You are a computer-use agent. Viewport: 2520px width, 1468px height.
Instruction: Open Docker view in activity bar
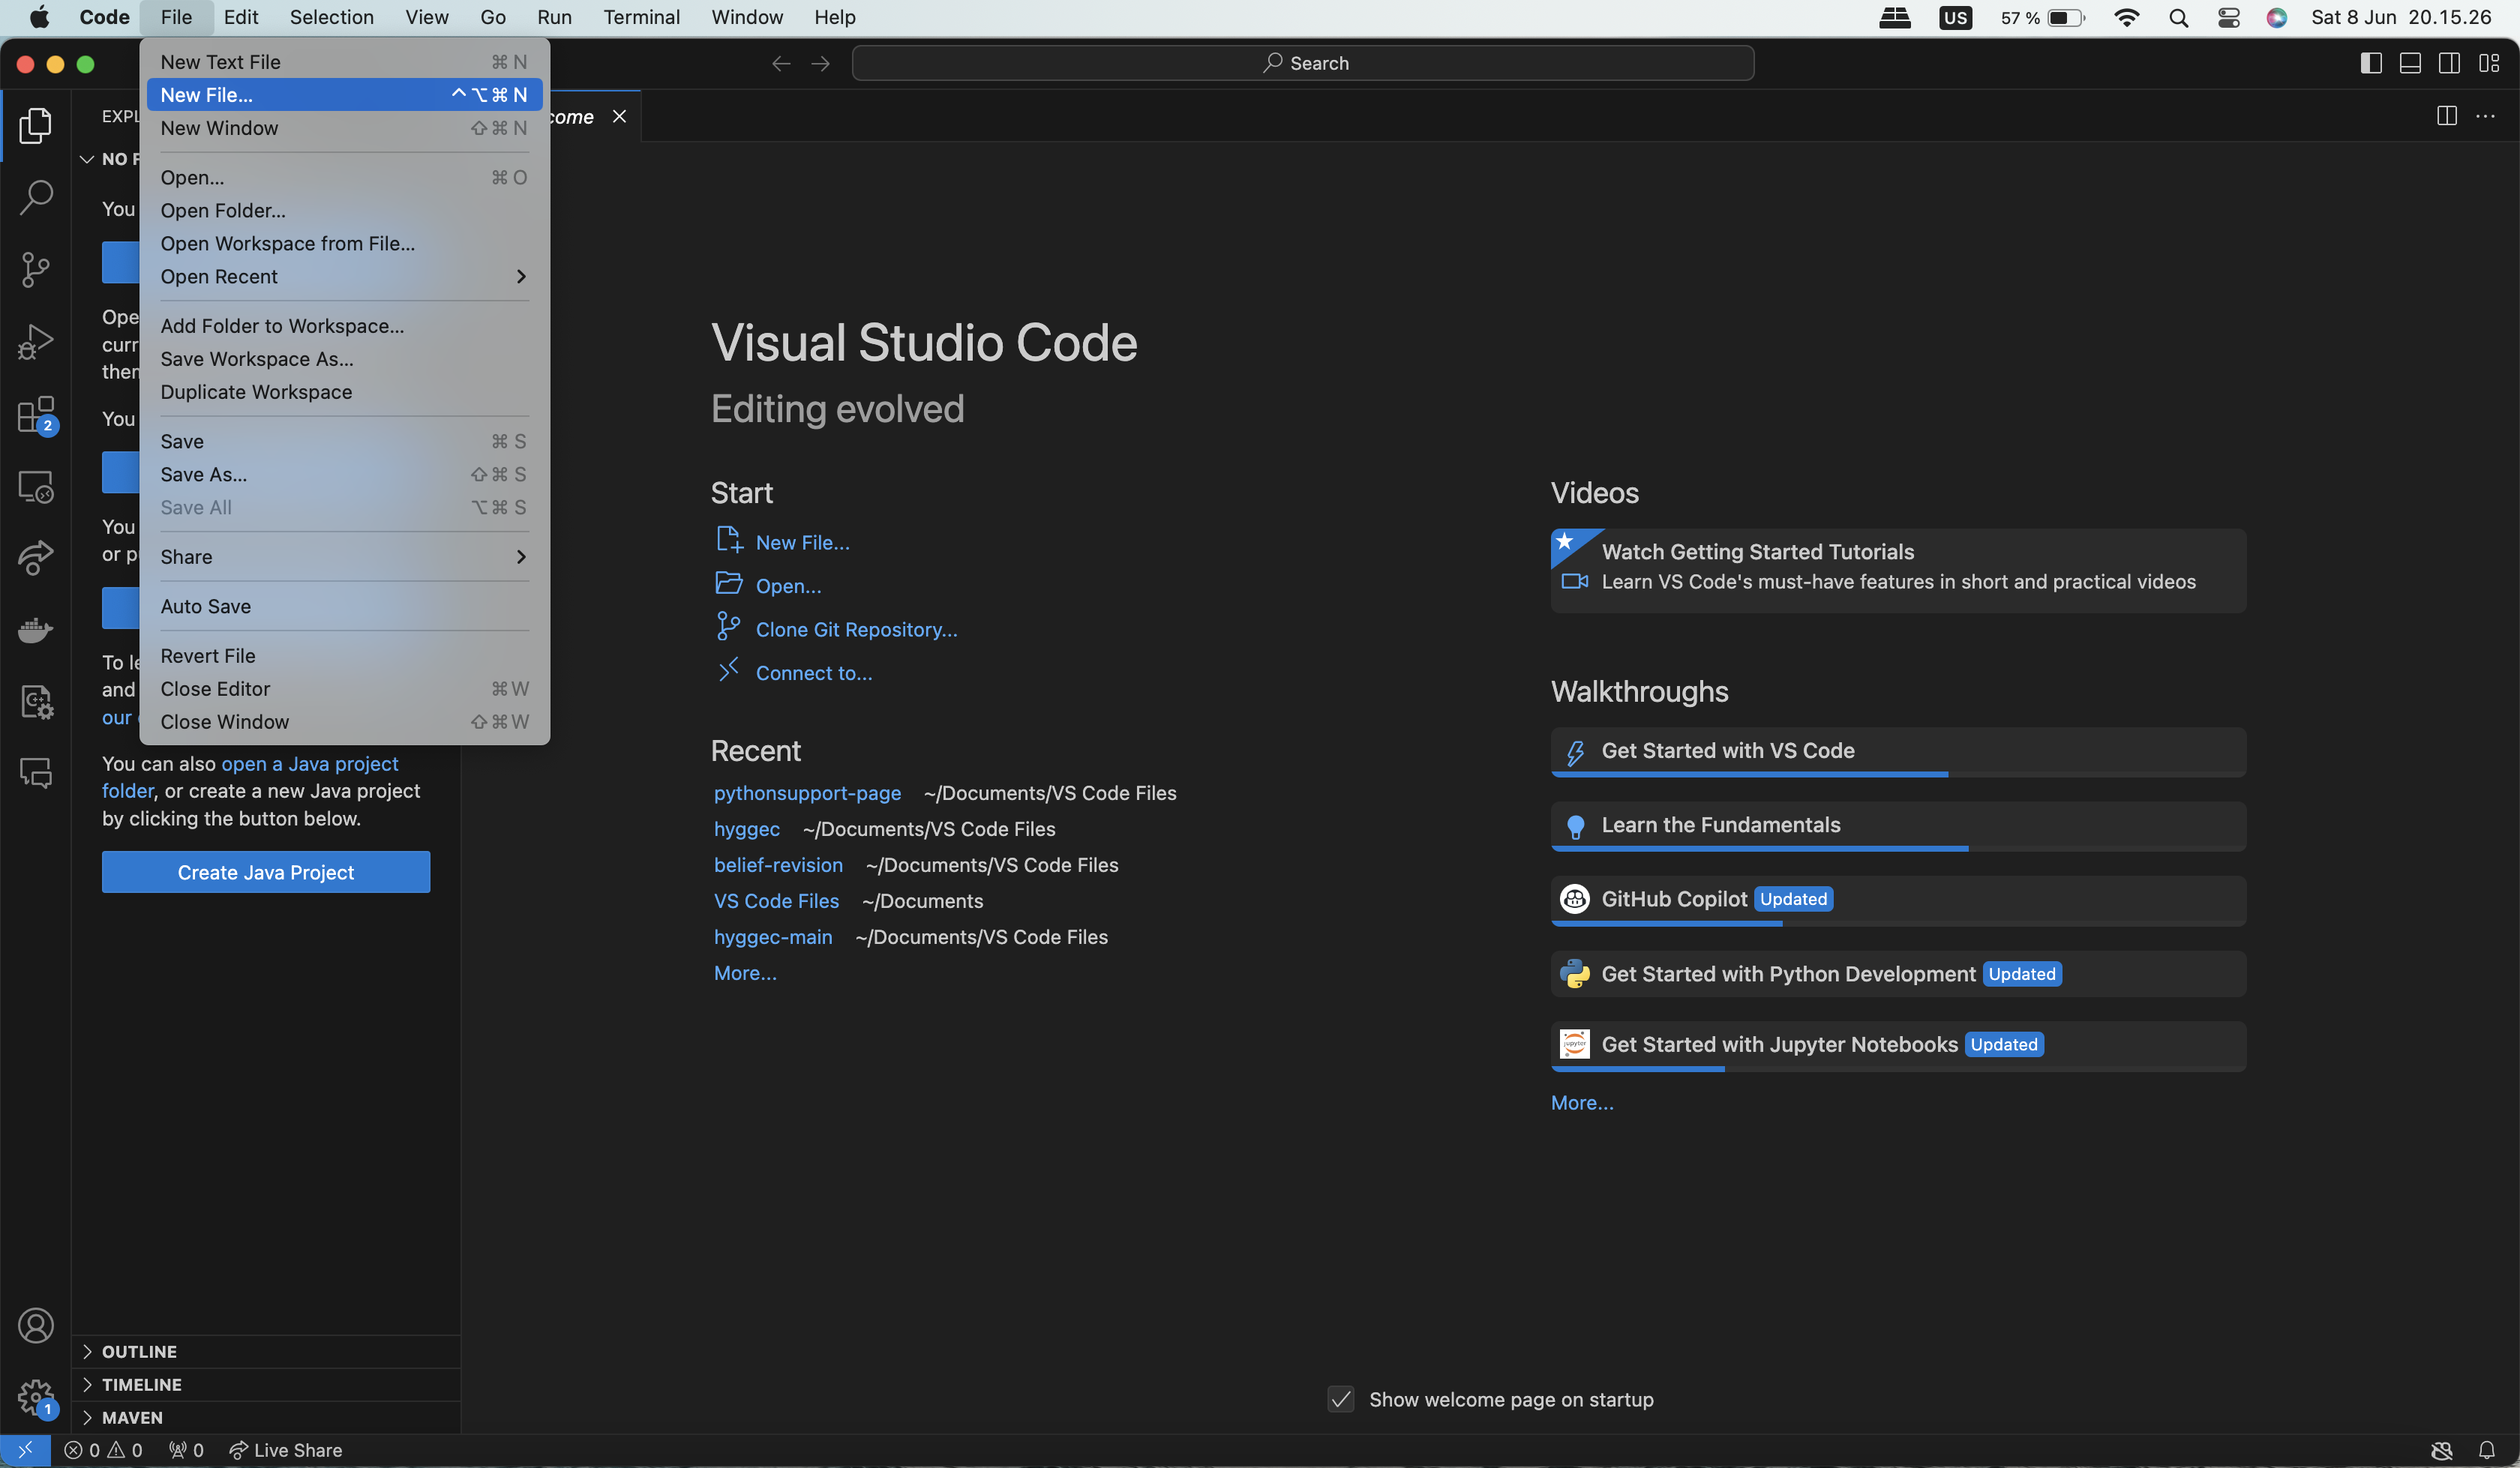click(x=36, y=630)
